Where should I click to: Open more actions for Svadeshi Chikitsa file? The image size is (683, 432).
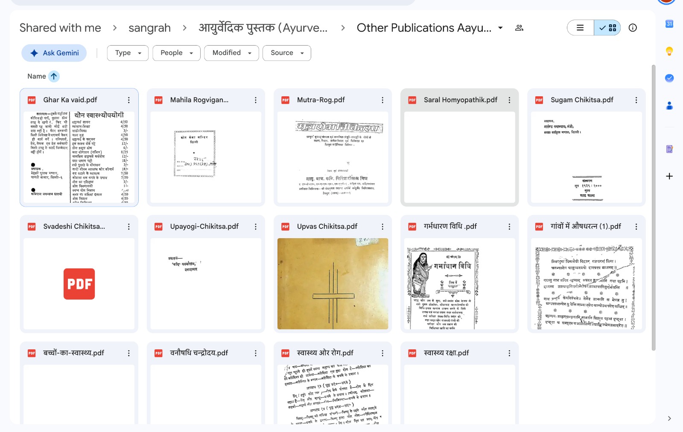(129, 227)
